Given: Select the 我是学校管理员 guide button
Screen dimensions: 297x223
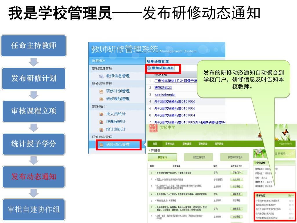Looking at the screenshot, I should pyautogui.click(x=235, y=157).
